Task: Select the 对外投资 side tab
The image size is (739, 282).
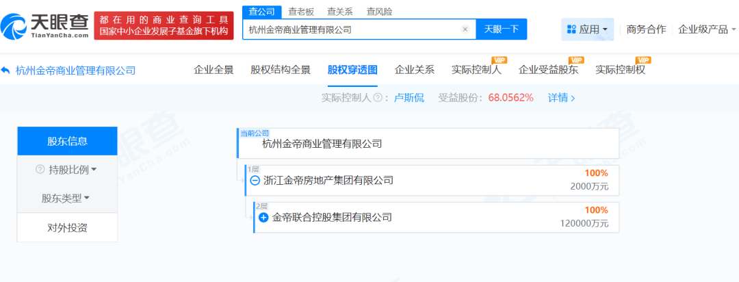Action: [67, 228]
